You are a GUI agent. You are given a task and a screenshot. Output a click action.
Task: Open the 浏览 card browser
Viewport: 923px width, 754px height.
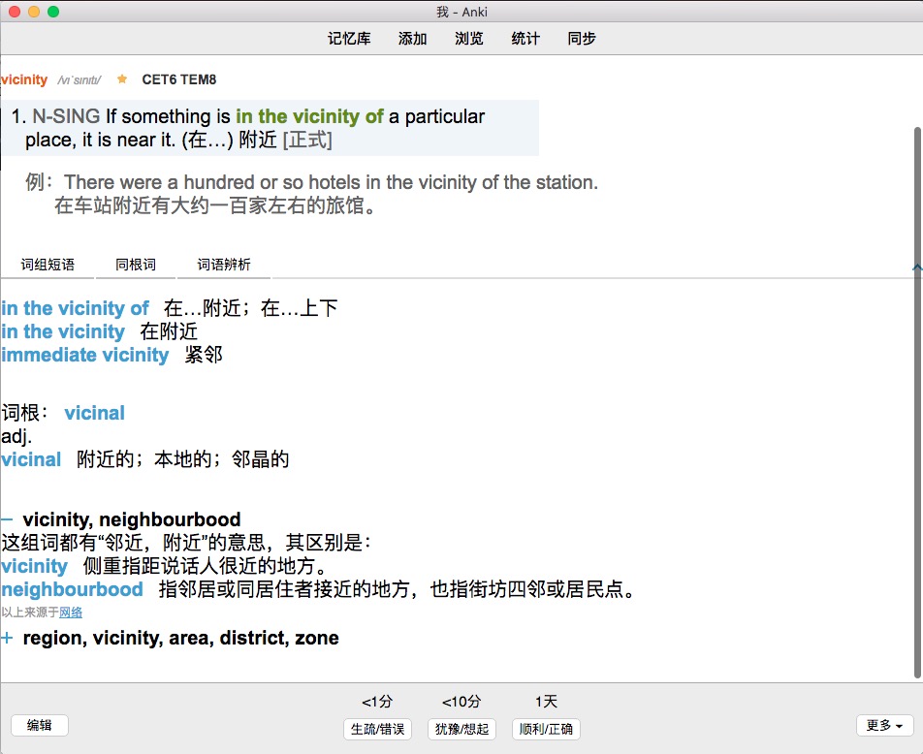click(469, 39)
